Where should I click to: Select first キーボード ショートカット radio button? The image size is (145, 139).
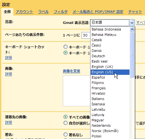(65, 47)
